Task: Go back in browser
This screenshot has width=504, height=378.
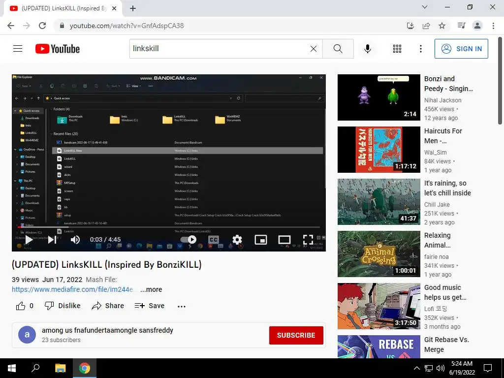Action: 11,26
